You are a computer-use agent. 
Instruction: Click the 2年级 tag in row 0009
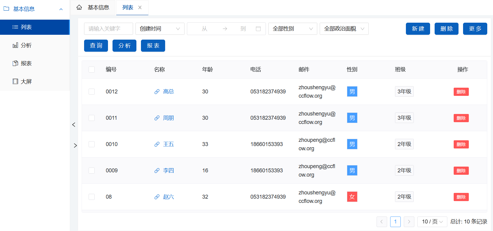404,171
